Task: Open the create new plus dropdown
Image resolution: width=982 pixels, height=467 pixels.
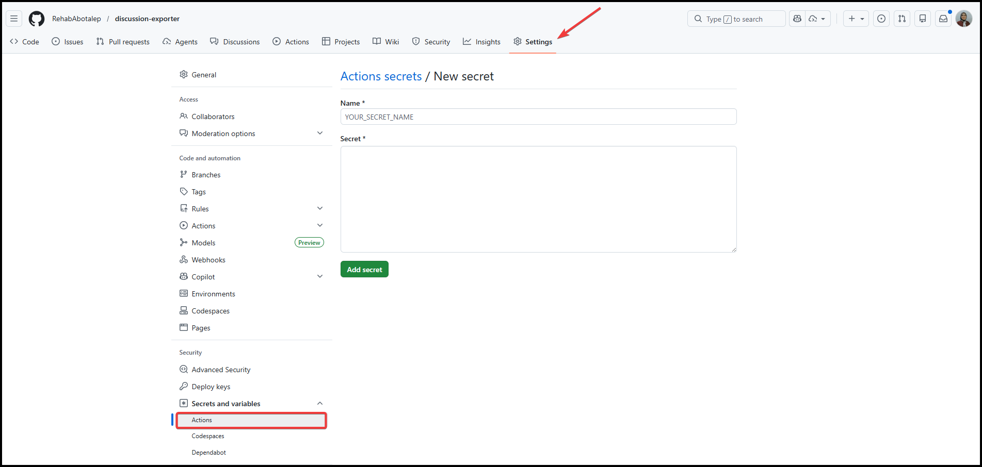Action: pyautogui.click(x=856, y=19)
